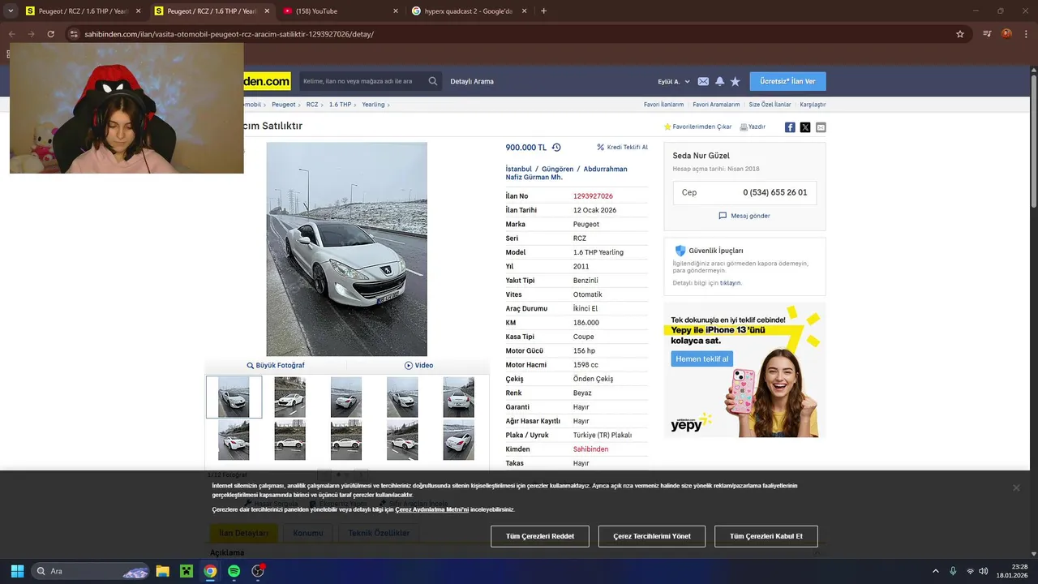Switch to the YouTube tab
Screen dimensions: 1038x584
coord(341,11)
